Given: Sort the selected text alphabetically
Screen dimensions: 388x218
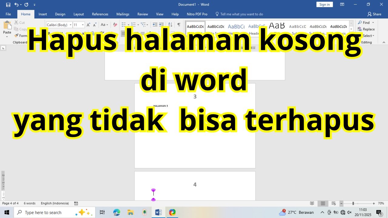Looking at the screenshot, I should [x=170, y=25].
